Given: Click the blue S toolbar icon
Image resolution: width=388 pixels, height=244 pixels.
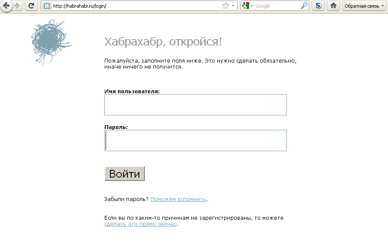Looking at the screenshot, I should [318, 6].
